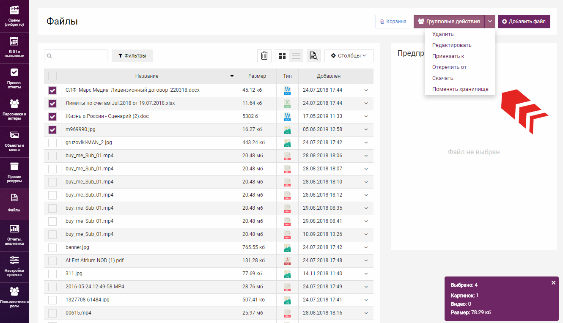The image size is (563, 323).
Task: Check banner.jpg checkbox
Action: point(52,247)
